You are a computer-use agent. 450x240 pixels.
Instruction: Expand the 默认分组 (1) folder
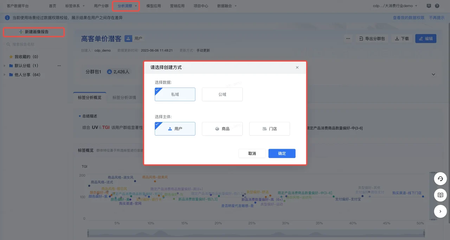click(5, 66)
